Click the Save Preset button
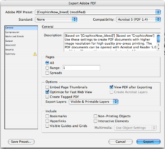 click(x=21, y=142)
